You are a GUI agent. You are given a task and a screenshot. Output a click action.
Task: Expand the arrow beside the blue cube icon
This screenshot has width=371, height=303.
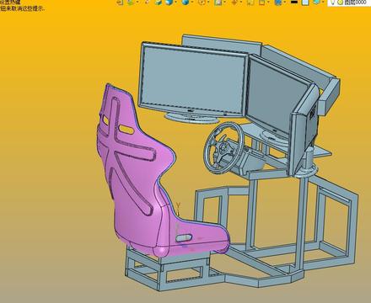(x=175, y=3)
